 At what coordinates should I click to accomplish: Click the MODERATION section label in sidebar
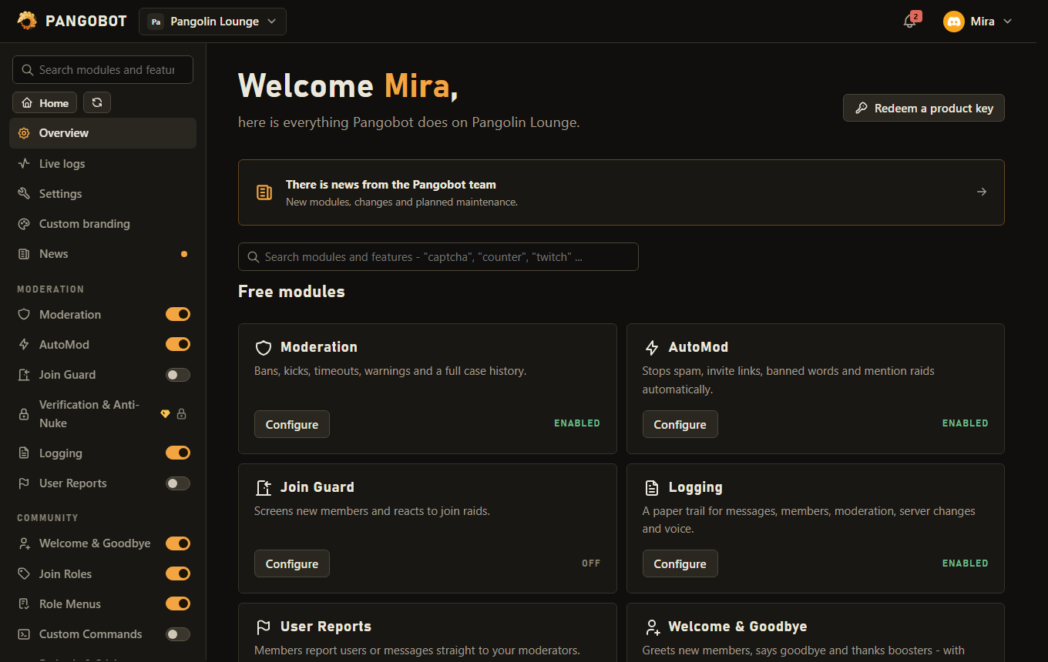(51, 289)
